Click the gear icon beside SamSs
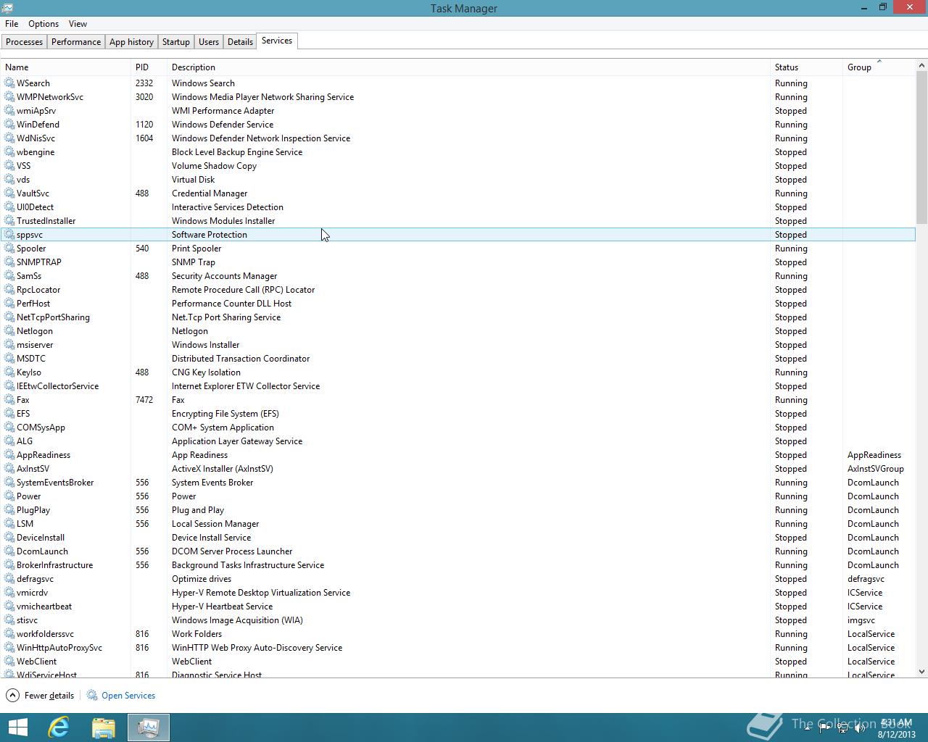928x742 pixels. pos(9,276)
